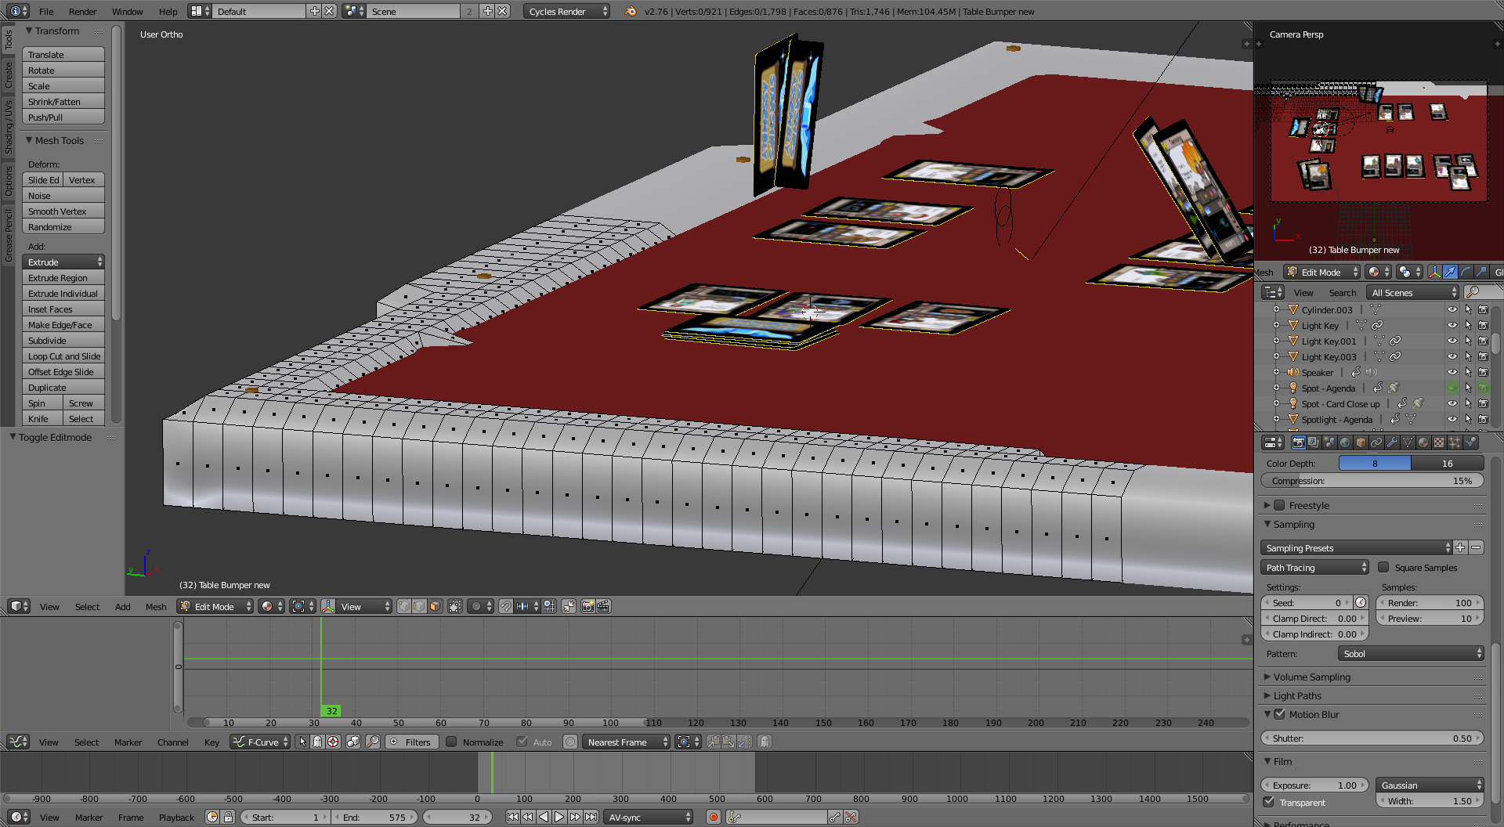Open the World properties globe icon
Viewport: 1504px width, 827px height.
1345,442
